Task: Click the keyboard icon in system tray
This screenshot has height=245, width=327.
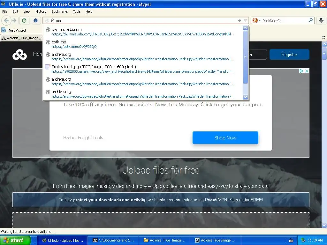Action: (291, 241)
